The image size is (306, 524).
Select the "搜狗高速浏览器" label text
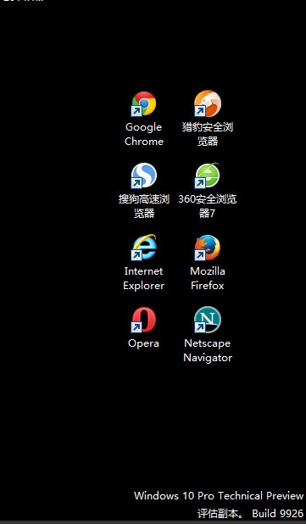click(x=144, y=206)
